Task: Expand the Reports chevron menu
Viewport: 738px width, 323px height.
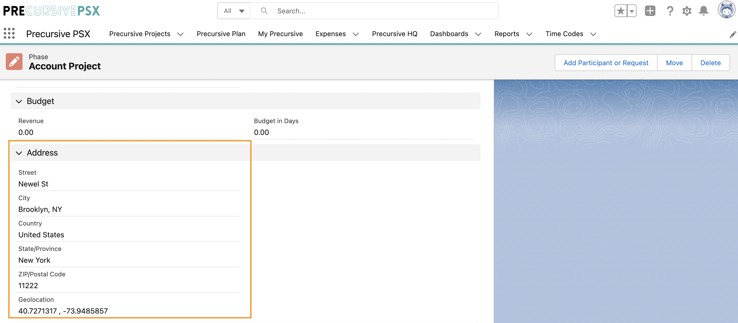Action: (529, 34)
